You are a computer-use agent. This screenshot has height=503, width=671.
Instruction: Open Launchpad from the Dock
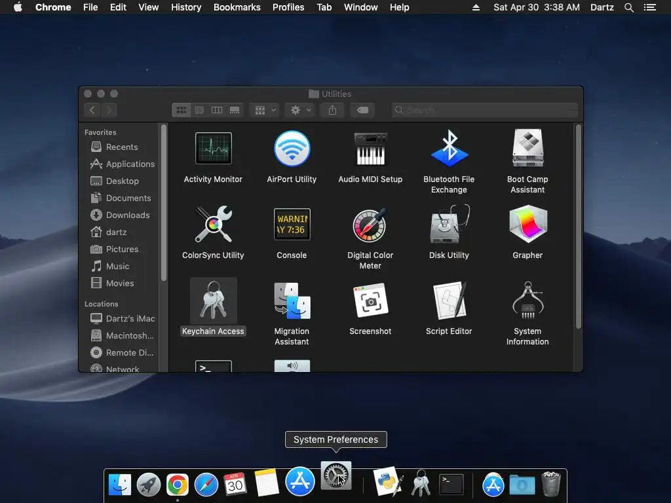(149, 485)
